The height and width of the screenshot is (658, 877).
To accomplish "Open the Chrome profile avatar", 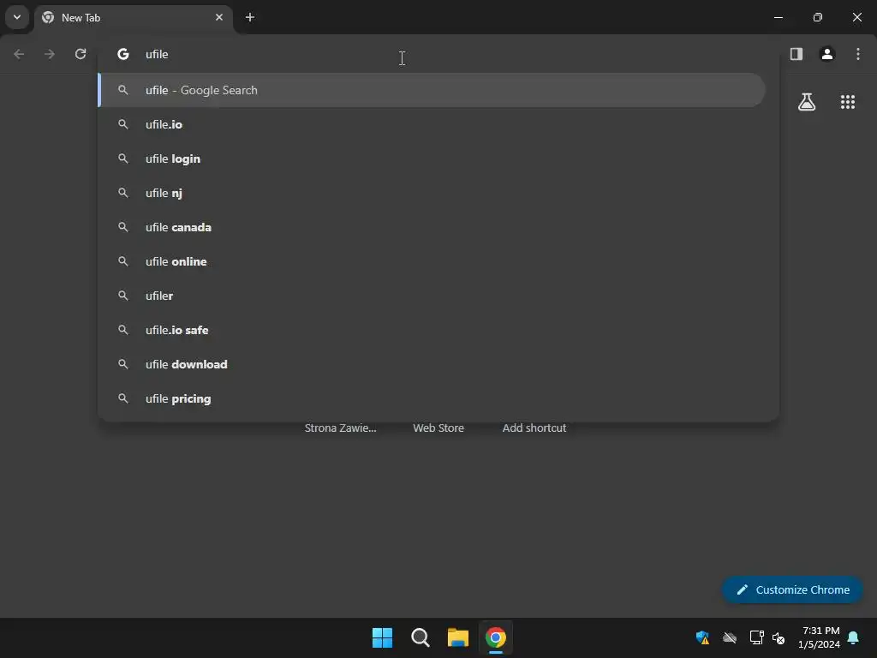I will [x=827, y=54].
